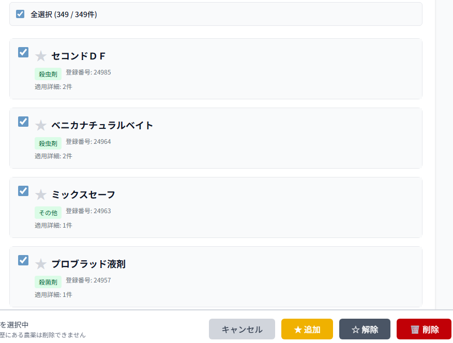Open the ベニカナチュラルベイト title
This screenshot has height=343, width=453.
click(x=102, y=125)
